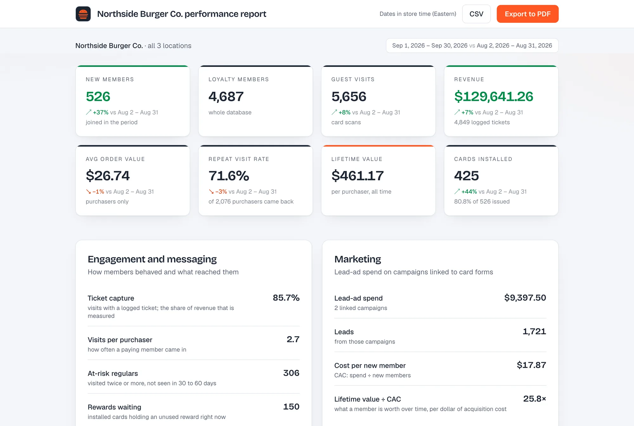Click up-trend arrow in Cards Installed card
Image resolution: width=634 pixels, height=426 pixels.
point(457,191)
